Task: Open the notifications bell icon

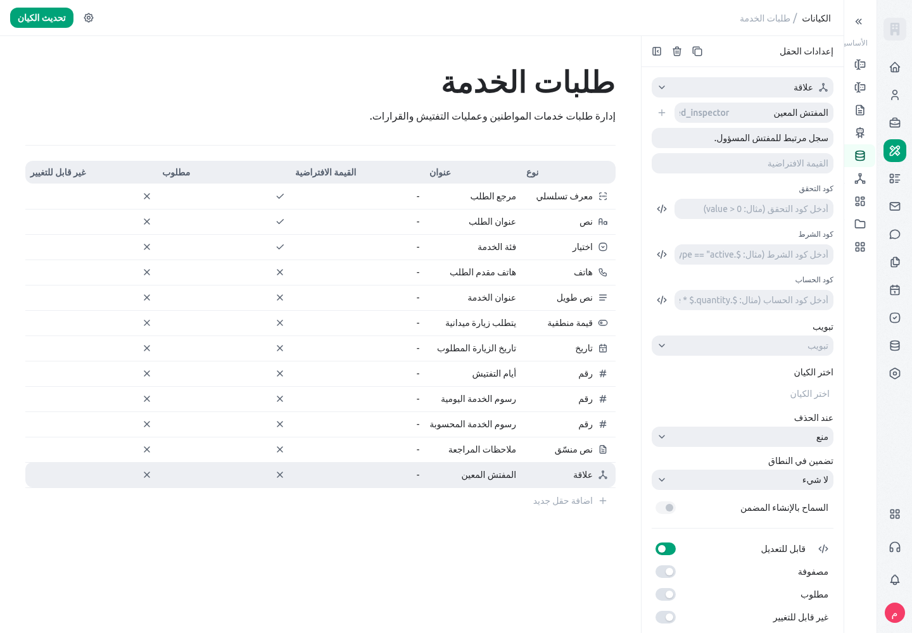Action: [895, 580]
